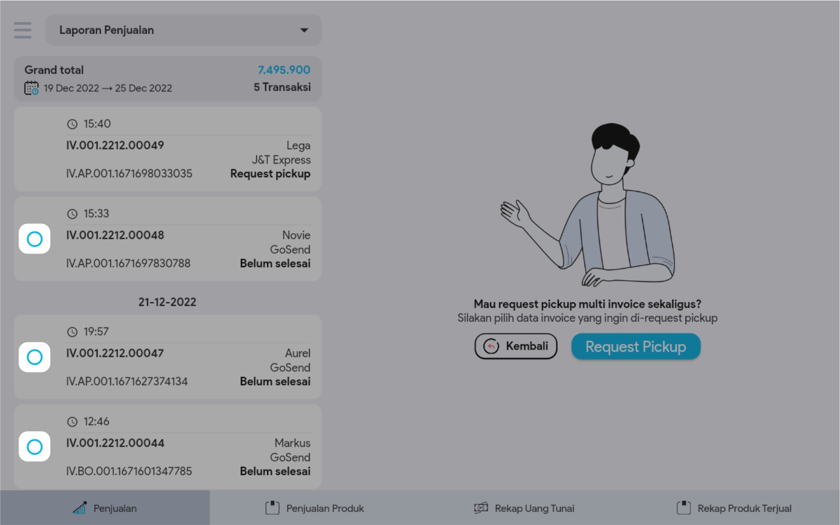Screen dimensions: 840x525
Task: Select invoice IV.001.2212.00047 radio button
Action: 34,357
